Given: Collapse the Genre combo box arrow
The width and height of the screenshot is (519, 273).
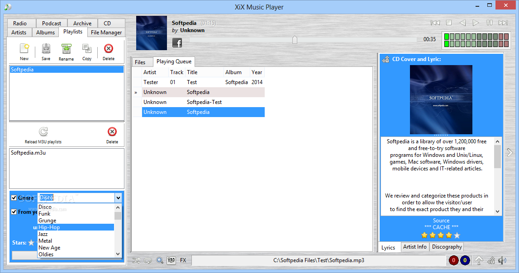Looking at the screenshot, I should coord(118,198).
